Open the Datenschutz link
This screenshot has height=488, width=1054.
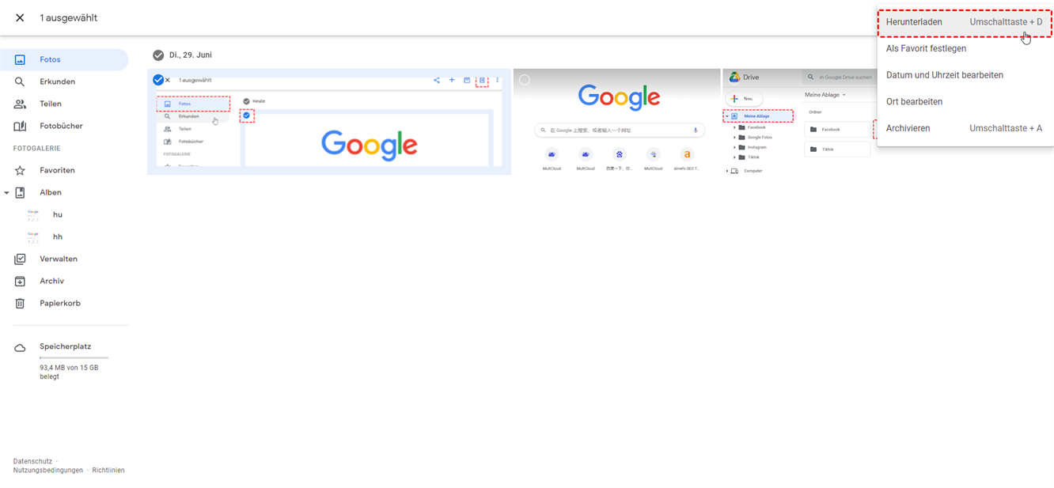[32, 461]
